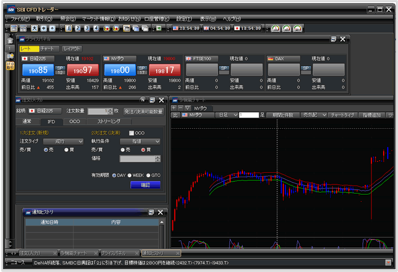Open the 執行条件 指値 dropdown
Image resolution: width=398 pixels, height=272 pixels.
pyautogui.click(x=140, y=142)
